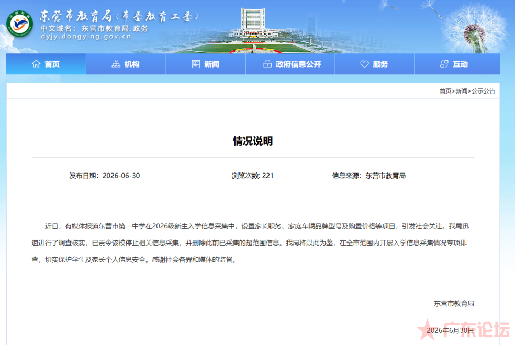Viewport: 515px width, 345px height.
Task: Click the government building banner image
Action: click(x=253, y=30)
